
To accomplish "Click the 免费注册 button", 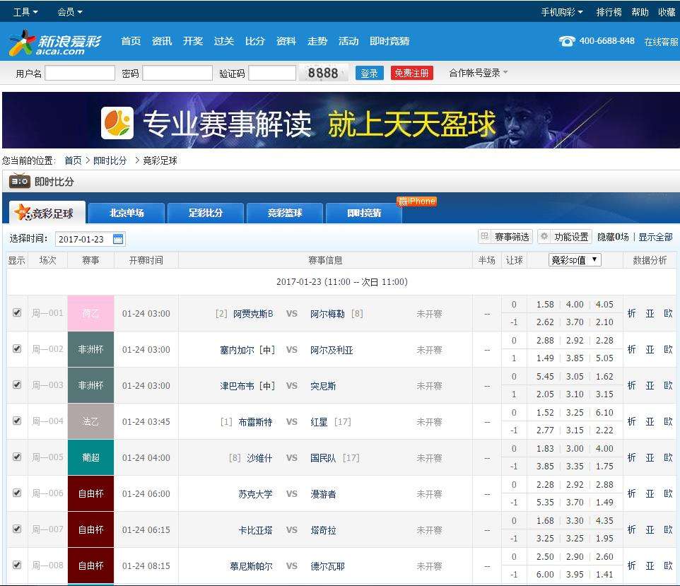I will pyautogui.click(x=412, y=74).
